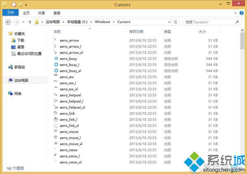
Task: Select the aero_arrow_xl file icon
Action: [56, 52]
